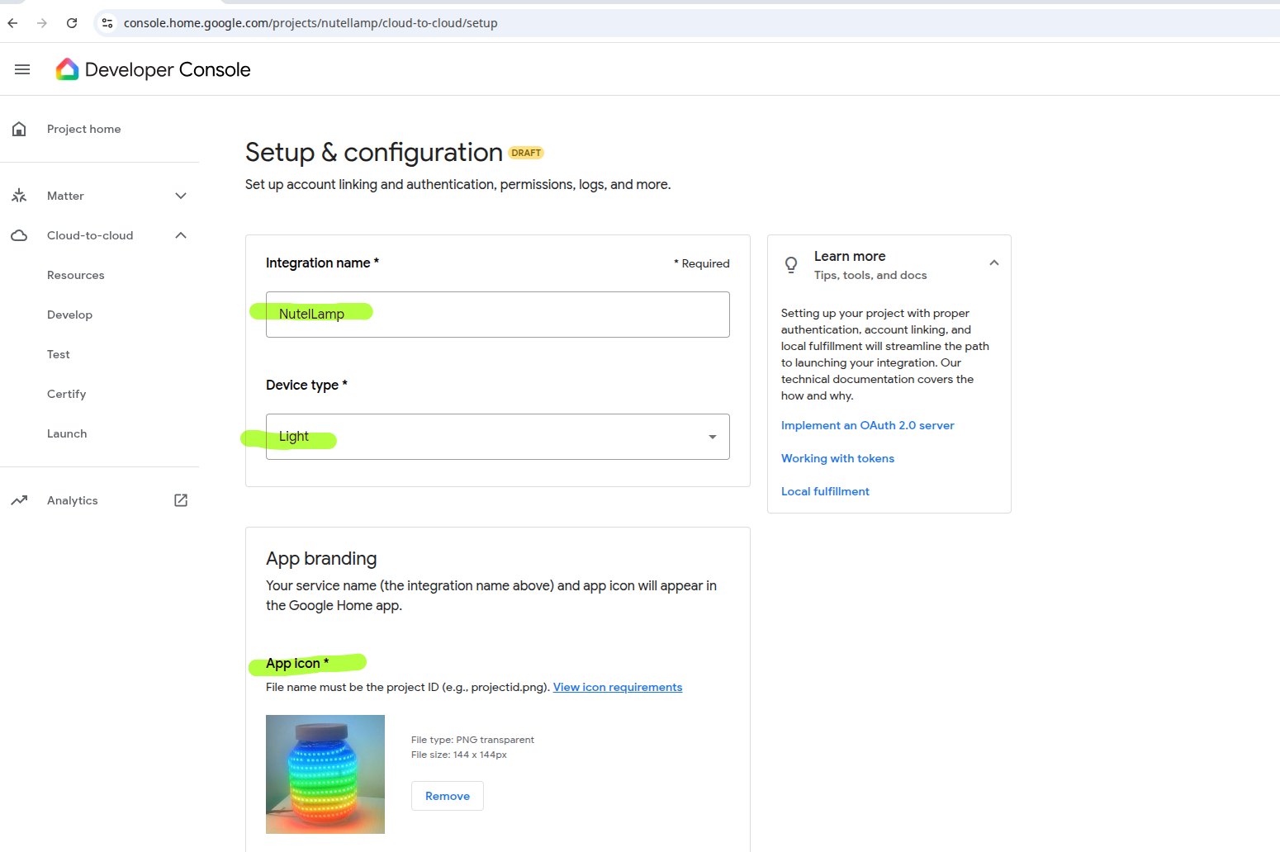Open the hamburger navigation menu
Screen dimensions: 1280x852
pyautogui.click(x=22, y=69)
